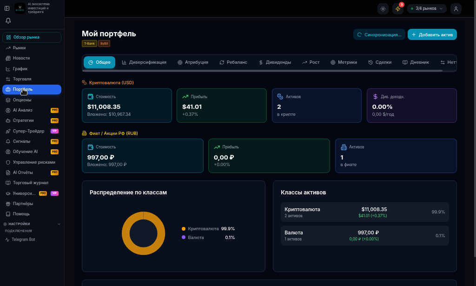Collapse the sidebar panel icon
Screen dimensions: 476x286
[7, 8]
